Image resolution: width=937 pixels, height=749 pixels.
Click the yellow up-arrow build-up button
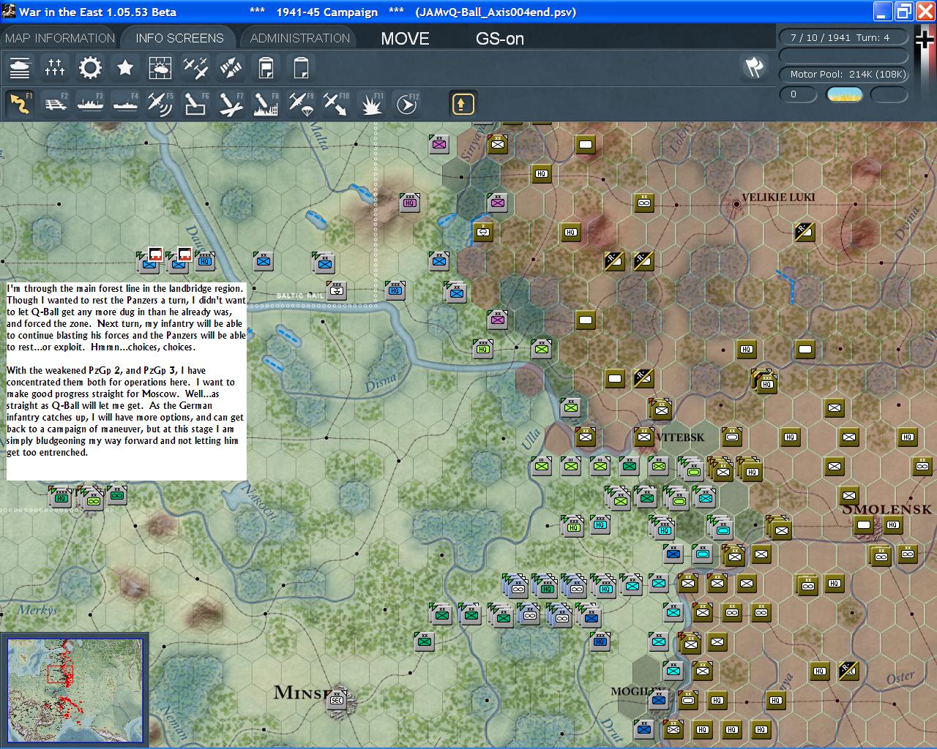tap(462, 104)
